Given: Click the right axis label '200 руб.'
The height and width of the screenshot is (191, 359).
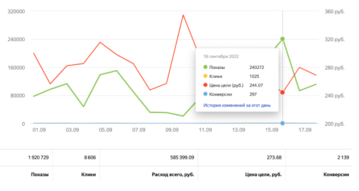Looking at the screenshot, I should [335, 124].
